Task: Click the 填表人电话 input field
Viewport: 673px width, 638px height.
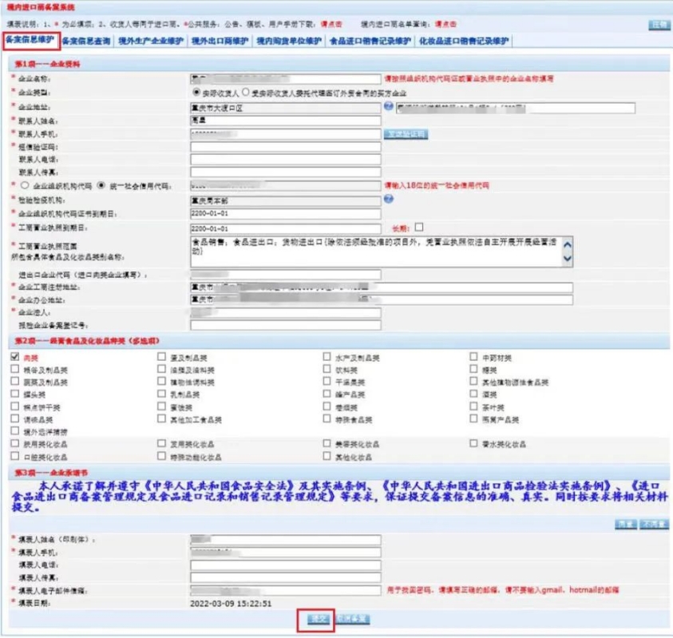Action: point(285,565)
